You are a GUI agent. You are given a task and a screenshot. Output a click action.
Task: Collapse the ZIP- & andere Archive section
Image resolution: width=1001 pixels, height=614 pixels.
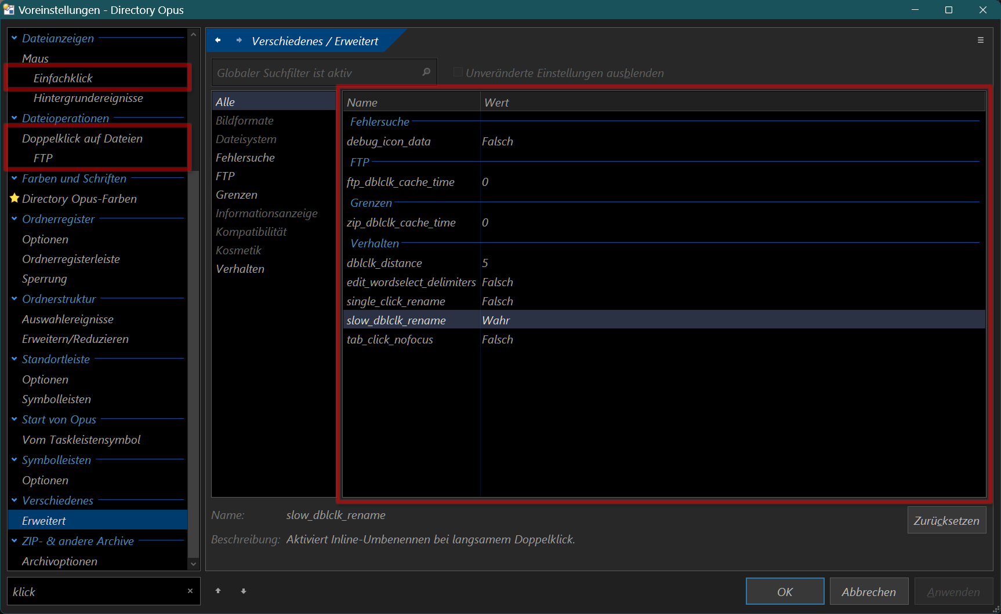pos(14,541)
